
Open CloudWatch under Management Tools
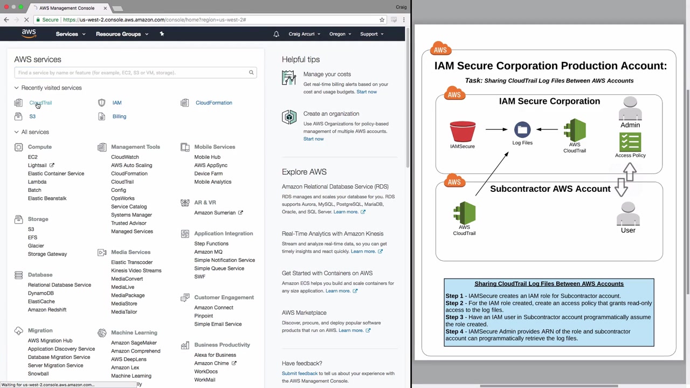125,157
